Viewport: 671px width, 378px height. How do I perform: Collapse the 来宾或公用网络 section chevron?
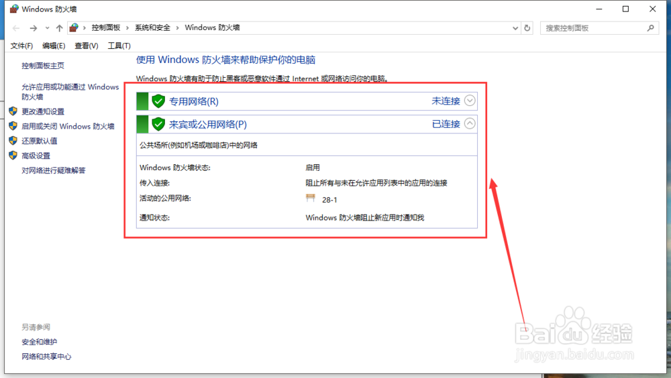470,123
